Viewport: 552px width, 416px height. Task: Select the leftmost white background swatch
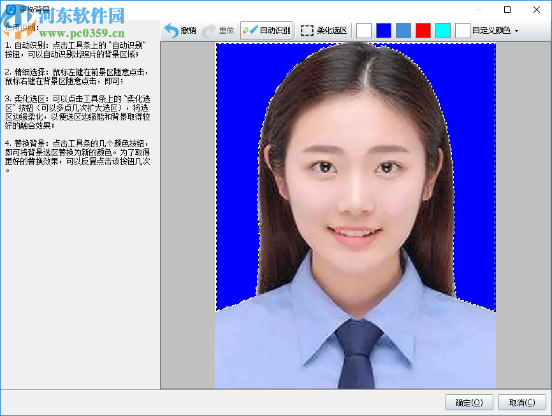click(x=363, y=30)
